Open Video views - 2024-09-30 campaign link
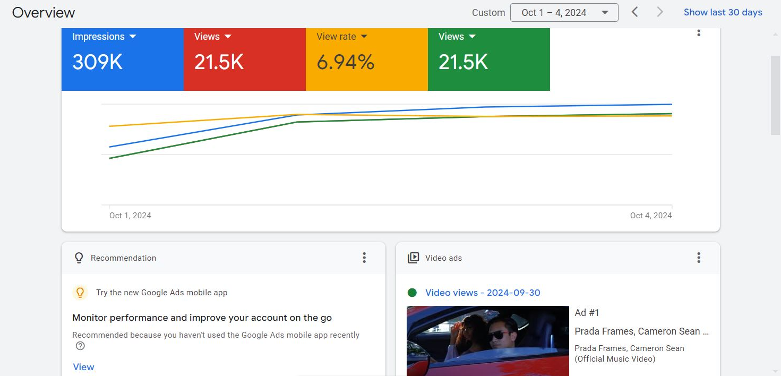 point(483,293)
